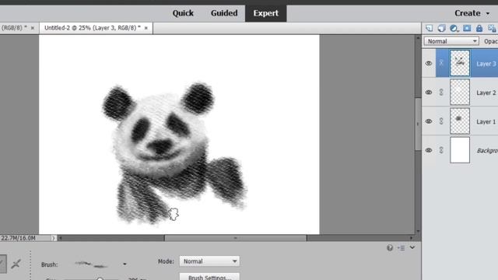Adjust the brush size slider handle
Viewport: 498px width, 280px height.
pos(100,278)
